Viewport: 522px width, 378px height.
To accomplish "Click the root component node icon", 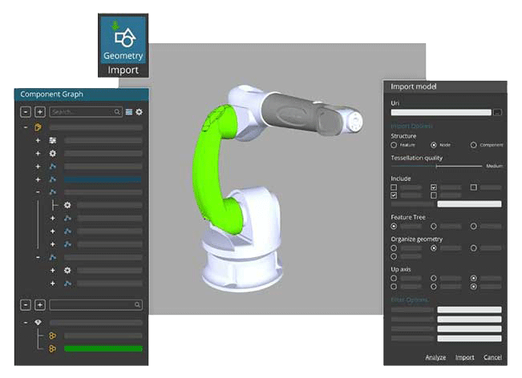I will [x=38, y=127].
